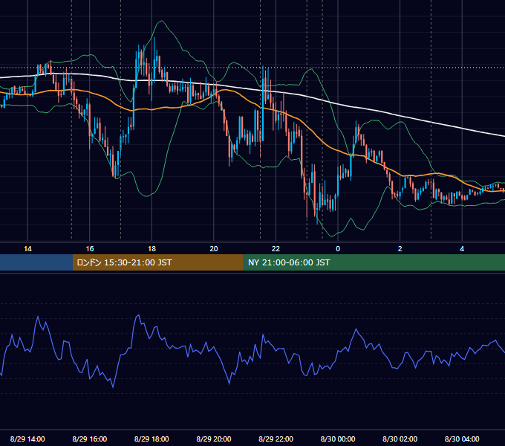
Task: Click the 0 hour axis label
Action: pyautogui.click(x=338, y=249)
